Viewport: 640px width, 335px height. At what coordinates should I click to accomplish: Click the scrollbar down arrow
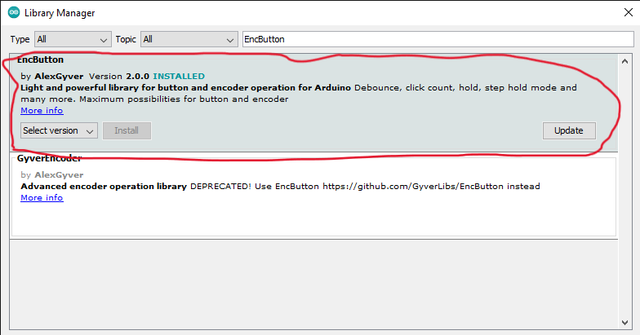(624, 323)
